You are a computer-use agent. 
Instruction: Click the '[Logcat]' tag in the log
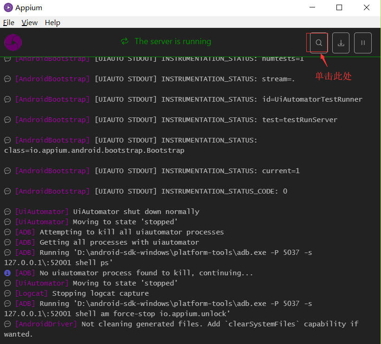click(x=32, y=293)
